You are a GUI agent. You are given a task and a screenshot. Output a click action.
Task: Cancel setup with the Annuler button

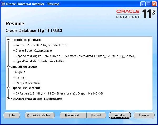144,115
